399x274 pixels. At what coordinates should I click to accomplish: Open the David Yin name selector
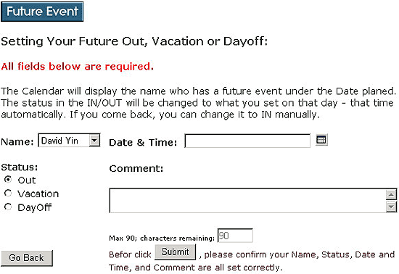pyautogui.click(x=69, y=141)
